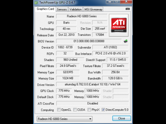This screenshot has width=166, height=124.
Task: Switch to the Sensors tab
Action: click(62, 9)
